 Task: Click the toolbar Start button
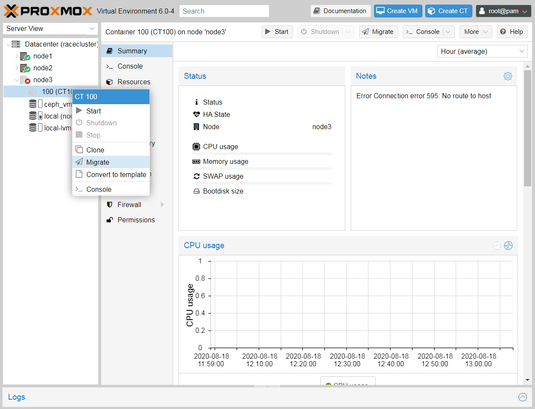click(277, 32)
